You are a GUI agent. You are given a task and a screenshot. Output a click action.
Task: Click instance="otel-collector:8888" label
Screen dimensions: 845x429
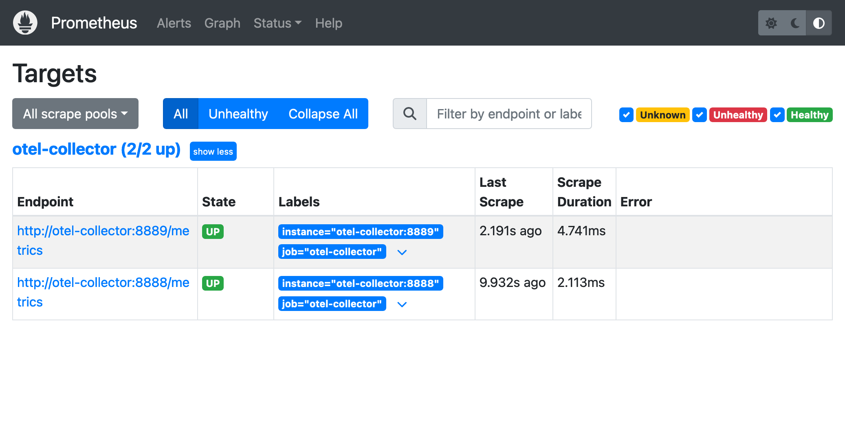(361, 283)
